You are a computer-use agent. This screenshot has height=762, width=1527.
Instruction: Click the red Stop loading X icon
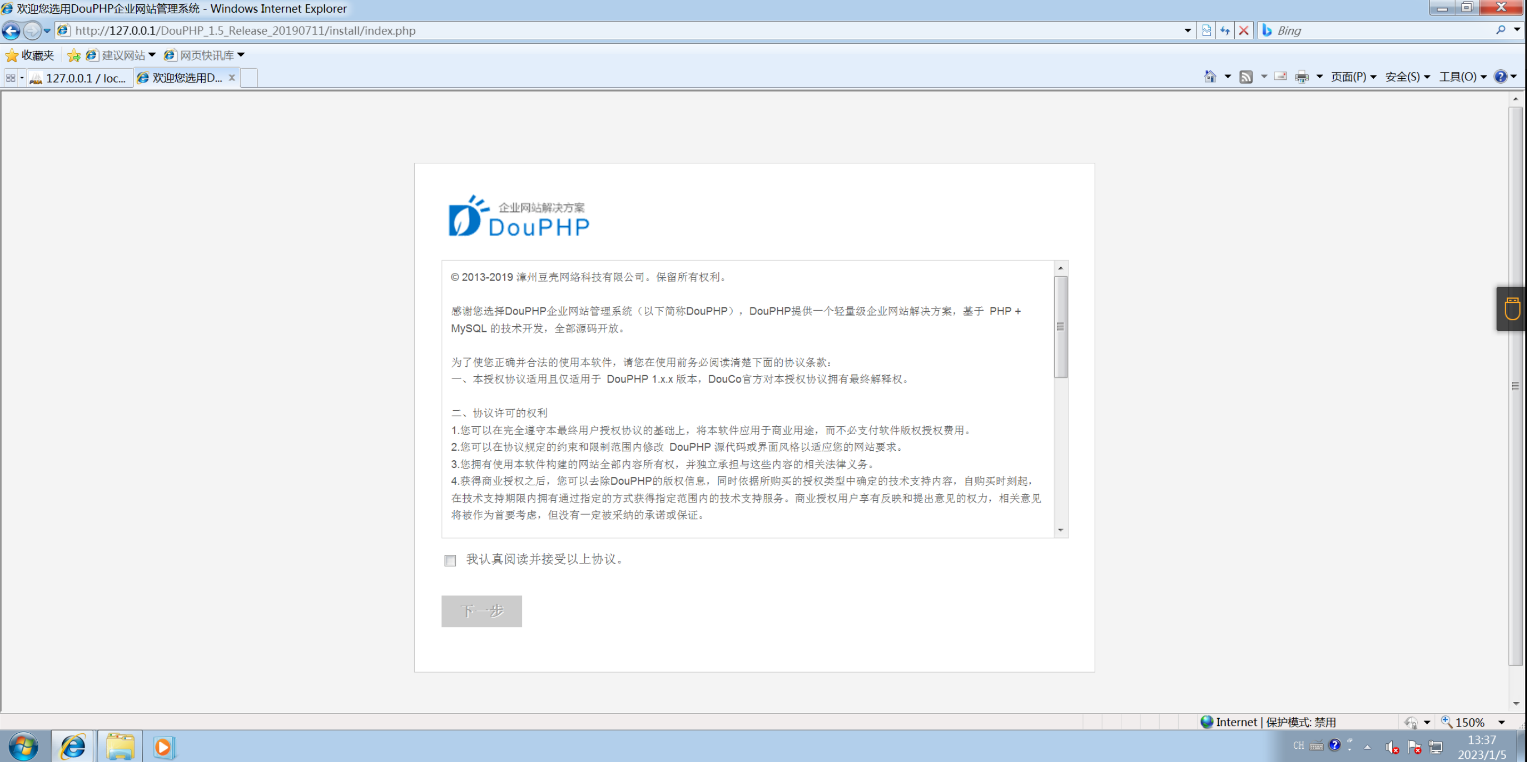[1244, 30]
